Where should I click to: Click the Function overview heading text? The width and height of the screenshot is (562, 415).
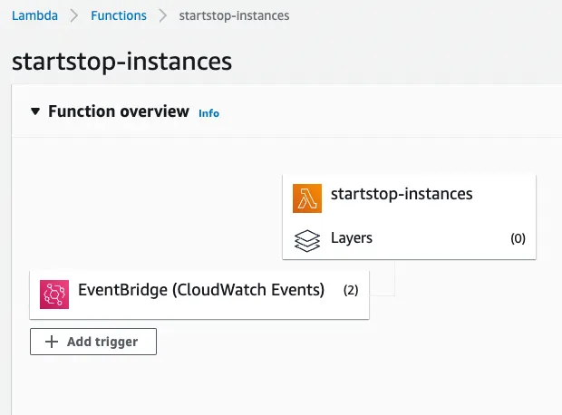coord(119,111)
